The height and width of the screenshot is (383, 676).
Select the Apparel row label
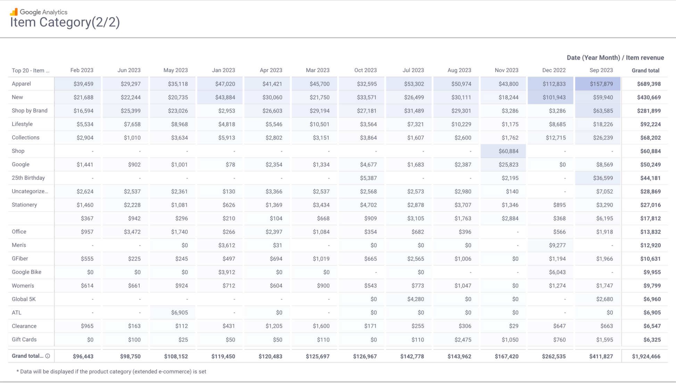[x=21, y=84]
